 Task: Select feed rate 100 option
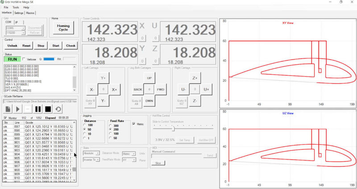[111, 134]
